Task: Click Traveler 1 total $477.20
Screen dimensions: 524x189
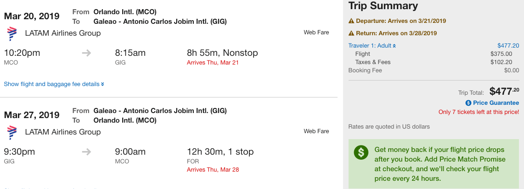Action: click(508, 46)
